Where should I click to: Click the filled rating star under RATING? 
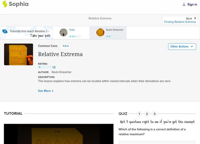(x=39, y=67)
